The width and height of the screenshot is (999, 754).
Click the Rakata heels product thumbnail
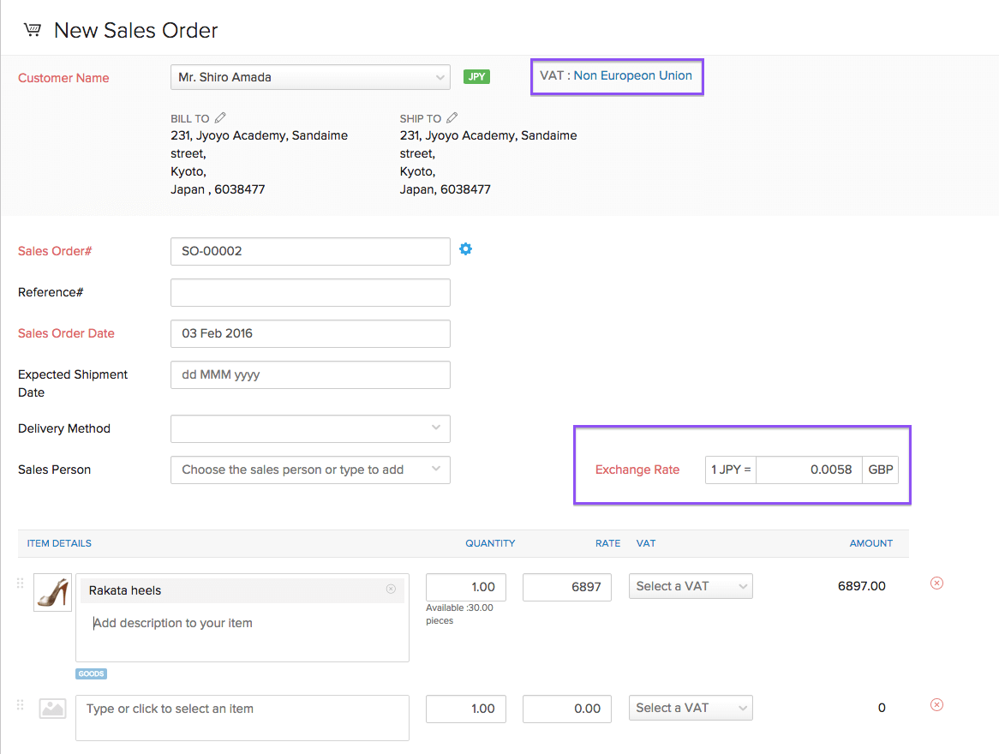tap(52, 591)
